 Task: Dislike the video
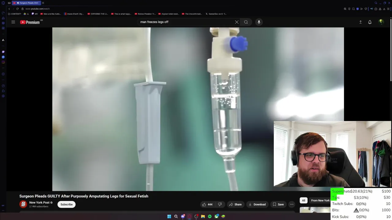pyautogui.click(x=220, y=204)
